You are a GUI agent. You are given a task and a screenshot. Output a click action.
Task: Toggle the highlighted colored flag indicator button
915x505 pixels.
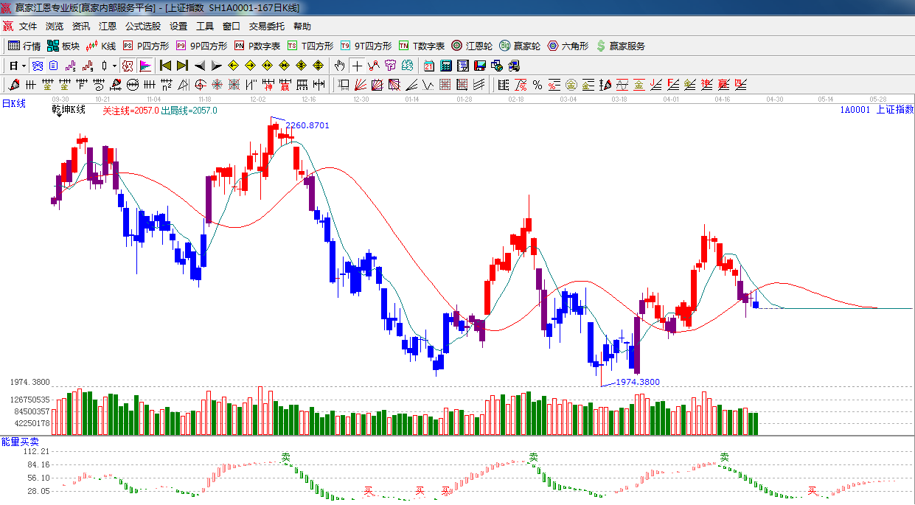coord(145,66)
